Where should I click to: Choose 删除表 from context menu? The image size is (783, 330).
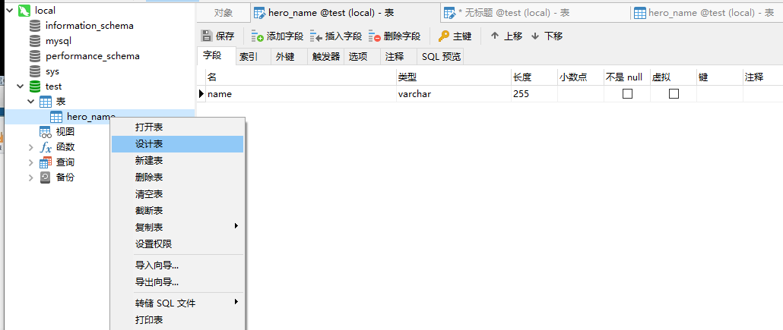(177, 177)
